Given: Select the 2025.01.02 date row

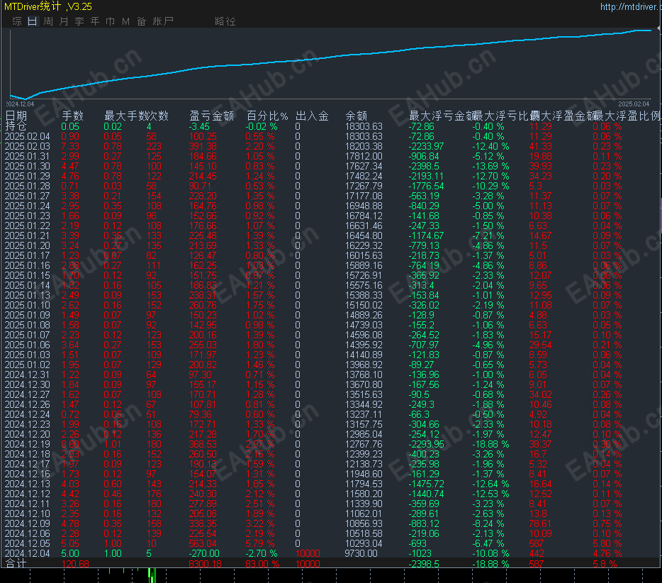Looking at the screenshot, I should [x=28, y=365].
